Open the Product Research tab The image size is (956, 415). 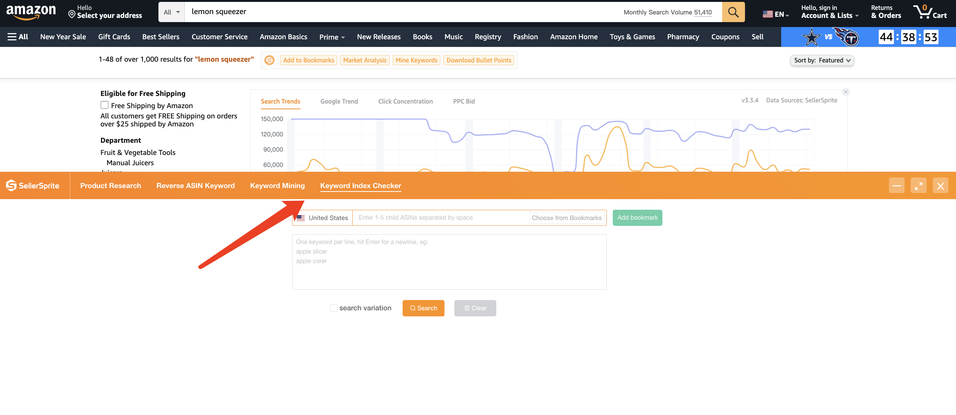pyautogui.click(x=110, y=185)
